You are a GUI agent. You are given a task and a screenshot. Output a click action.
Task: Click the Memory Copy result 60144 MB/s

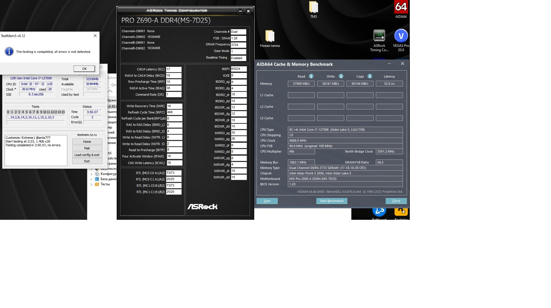point(360,84)
